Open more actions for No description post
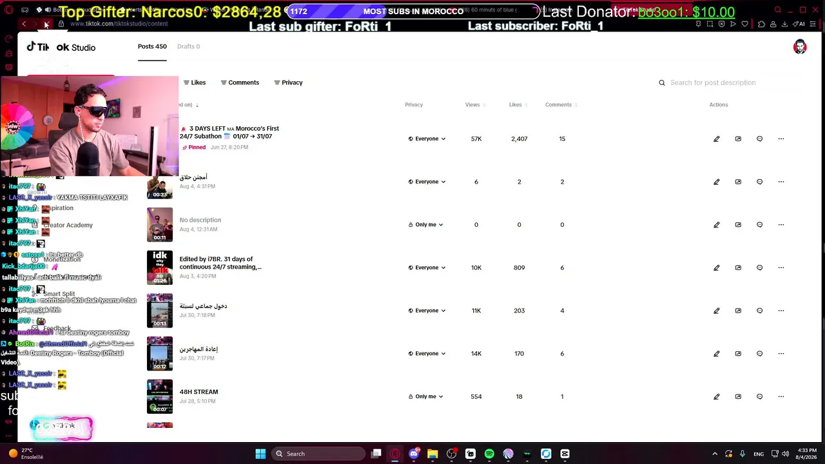 click(781, 225)
